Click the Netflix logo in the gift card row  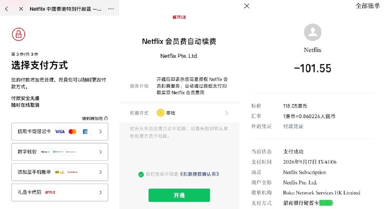tap(50, 192)
